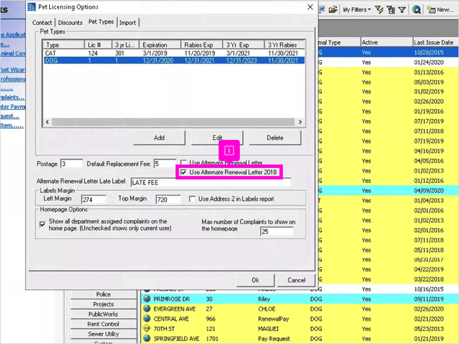Select the DOG row in Pet Types
This screenshot has height=344, width=459.
click(x=174, y=60)
